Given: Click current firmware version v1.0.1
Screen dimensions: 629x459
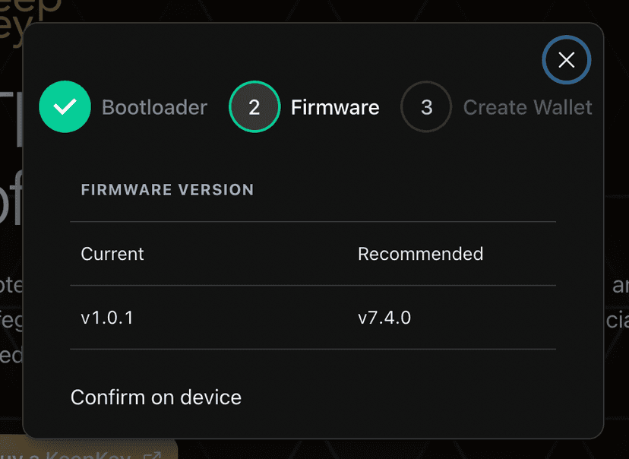Looking at the screenshot, I should [x=107, y=318].
